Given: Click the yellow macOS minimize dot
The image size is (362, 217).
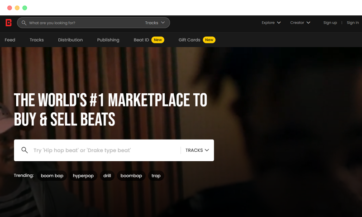Looking at the screenshot, I should (x=17, y=8).
